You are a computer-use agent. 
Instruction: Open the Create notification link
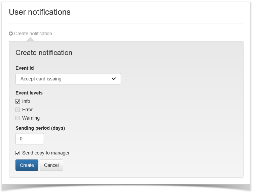[x=33, y=34]
